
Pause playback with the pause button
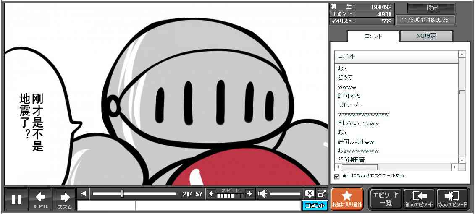[17, 199]
